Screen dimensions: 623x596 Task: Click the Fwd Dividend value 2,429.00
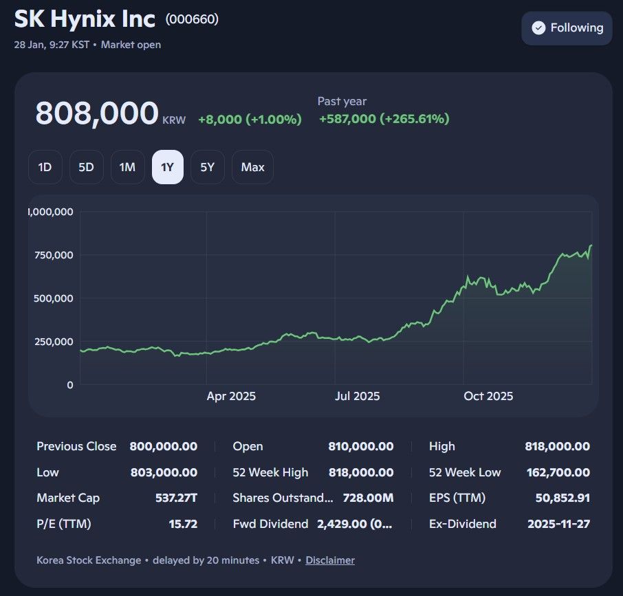(354, 524)
